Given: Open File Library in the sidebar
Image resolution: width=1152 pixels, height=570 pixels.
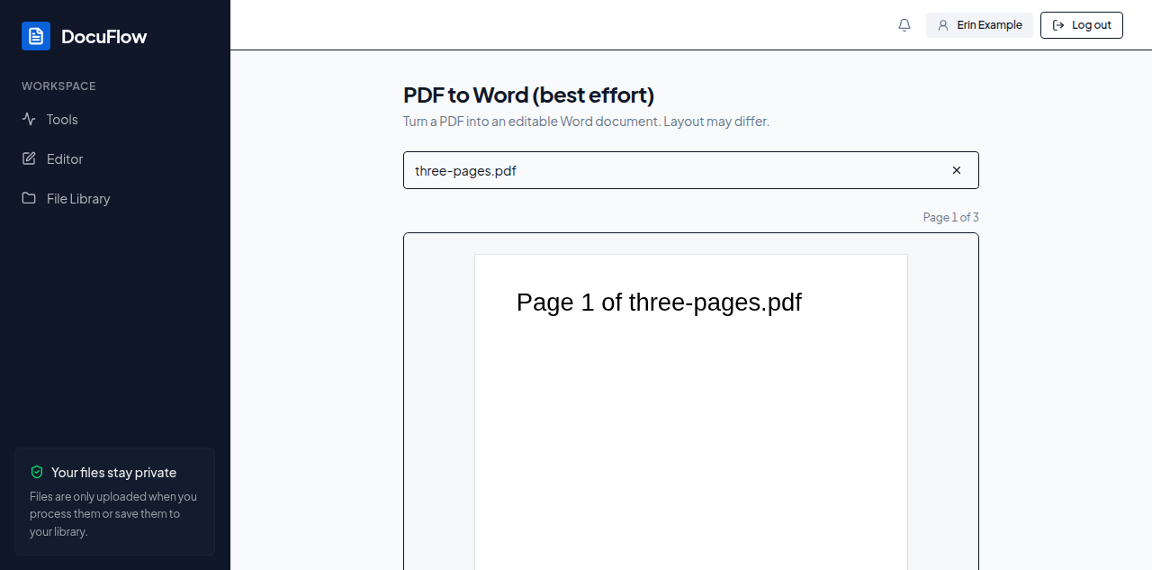Looking at the screenshot, I should [115, 198].
